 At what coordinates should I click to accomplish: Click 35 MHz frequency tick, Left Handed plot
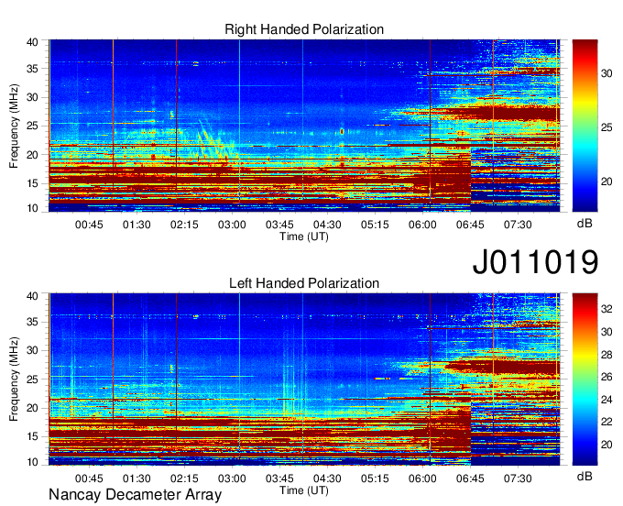pyautogui.click(x=33, y=322)
